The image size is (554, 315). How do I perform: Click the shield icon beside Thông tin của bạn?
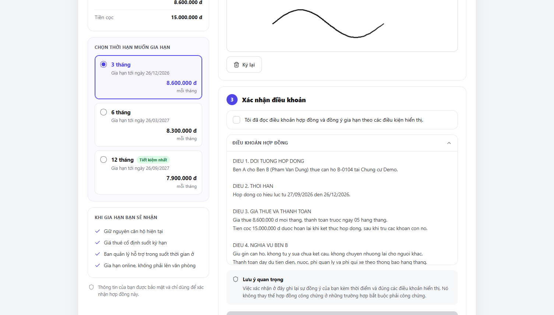tap(91, 287)
